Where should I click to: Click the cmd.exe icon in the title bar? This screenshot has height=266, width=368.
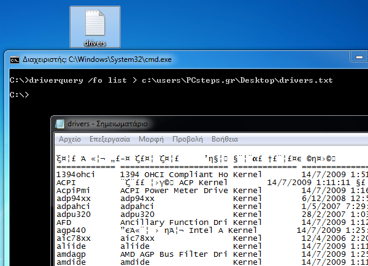[13, 59]
